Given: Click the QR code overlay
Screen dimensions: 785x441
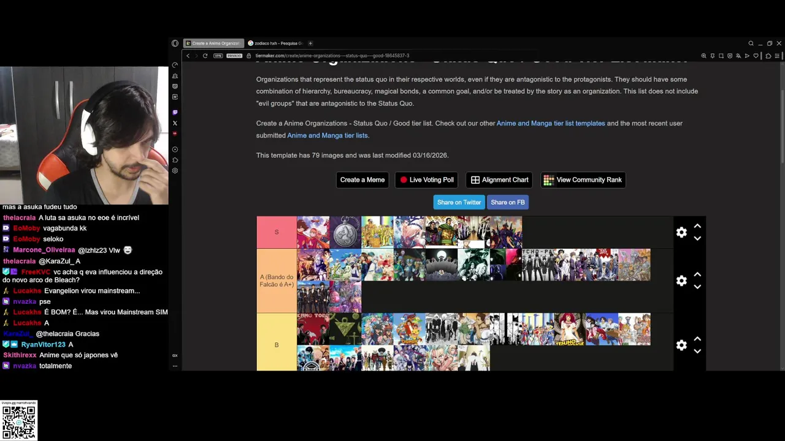Looking at the screenshot, I should [x=19, y=421].
